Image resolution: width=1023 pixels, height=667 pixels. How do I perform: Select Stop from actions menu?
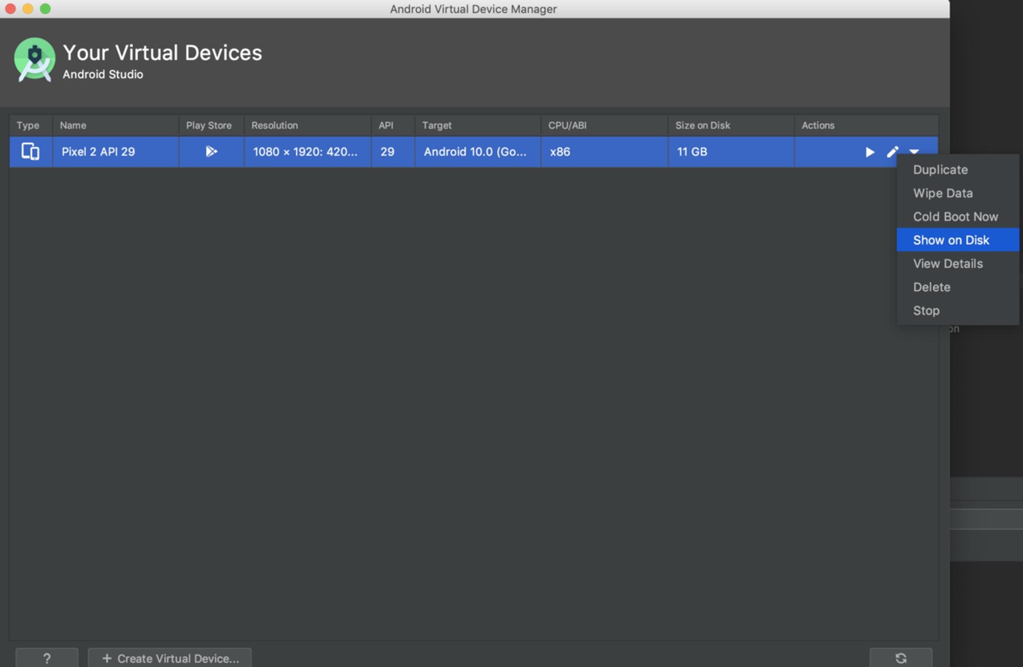pyautogui.click(x=958, y=311)
